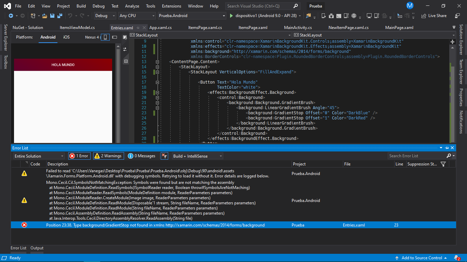This screenshot has width=467, height=262.
Task: Click the Save All icon
Action: [59, 15]
